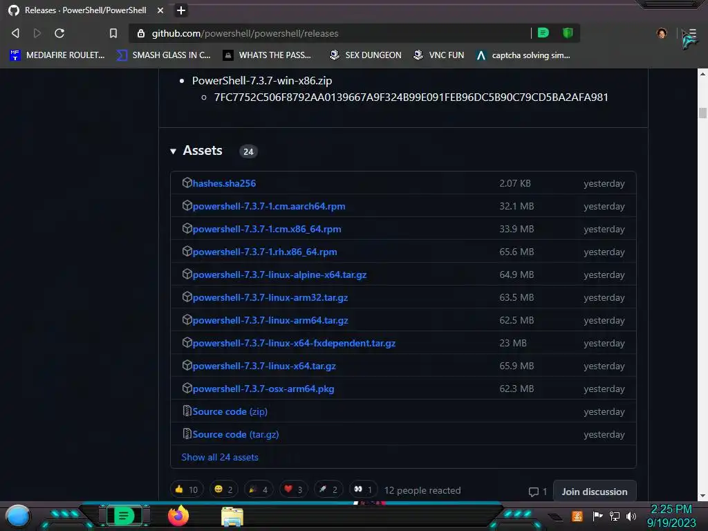Viewport: 708px width, 531px height.
Task: Download hashes.sha256 asset
Action: coord(224,183)
